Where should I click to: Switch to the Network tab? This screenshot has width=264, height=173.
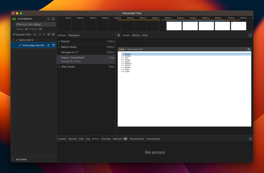118,139
